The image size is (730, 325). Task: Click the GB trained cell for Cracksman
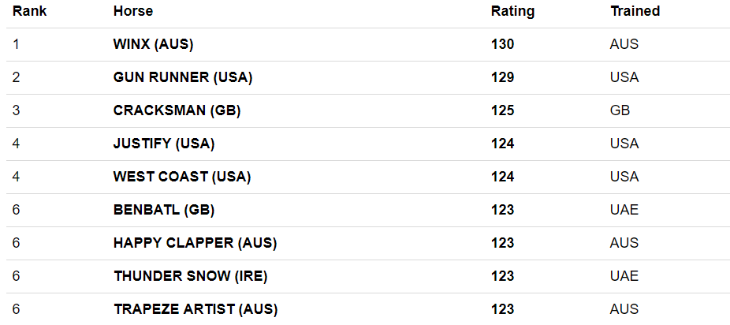tap(620, 110)
